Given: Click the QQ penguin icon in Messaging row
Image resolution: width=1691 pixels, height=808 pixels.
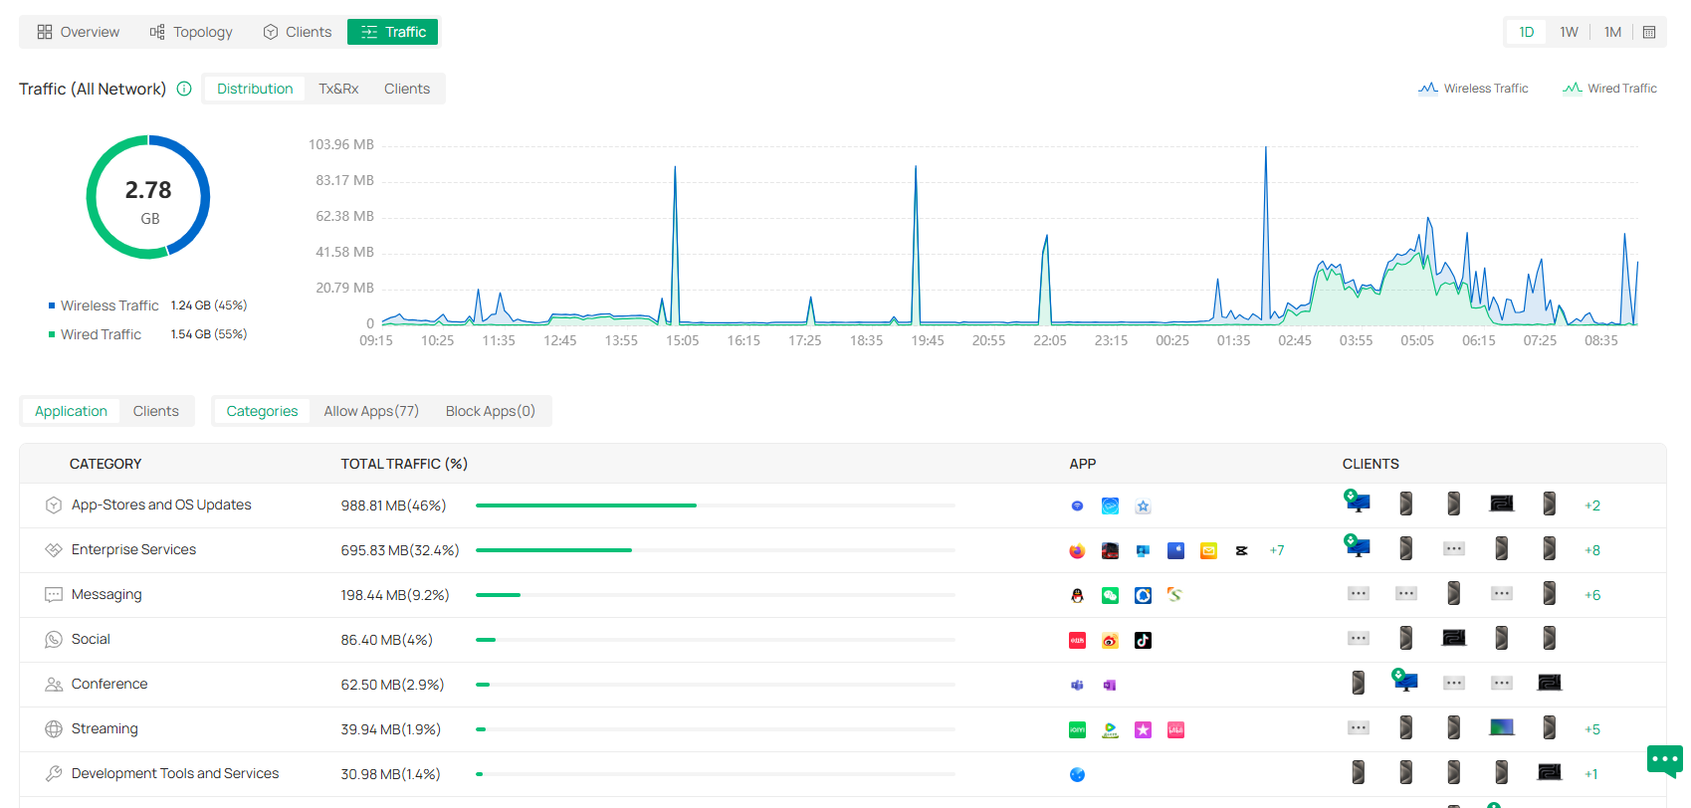Looking at the screenshot, I should [x=1077, y=595].
